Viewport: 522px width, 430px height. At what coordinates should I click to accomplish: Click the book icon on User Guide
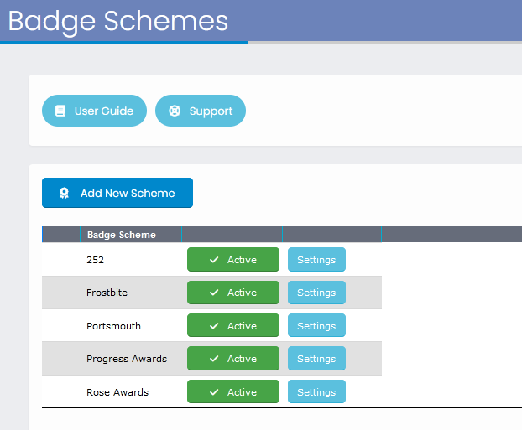pyautogui.click(x=60, y=111)
